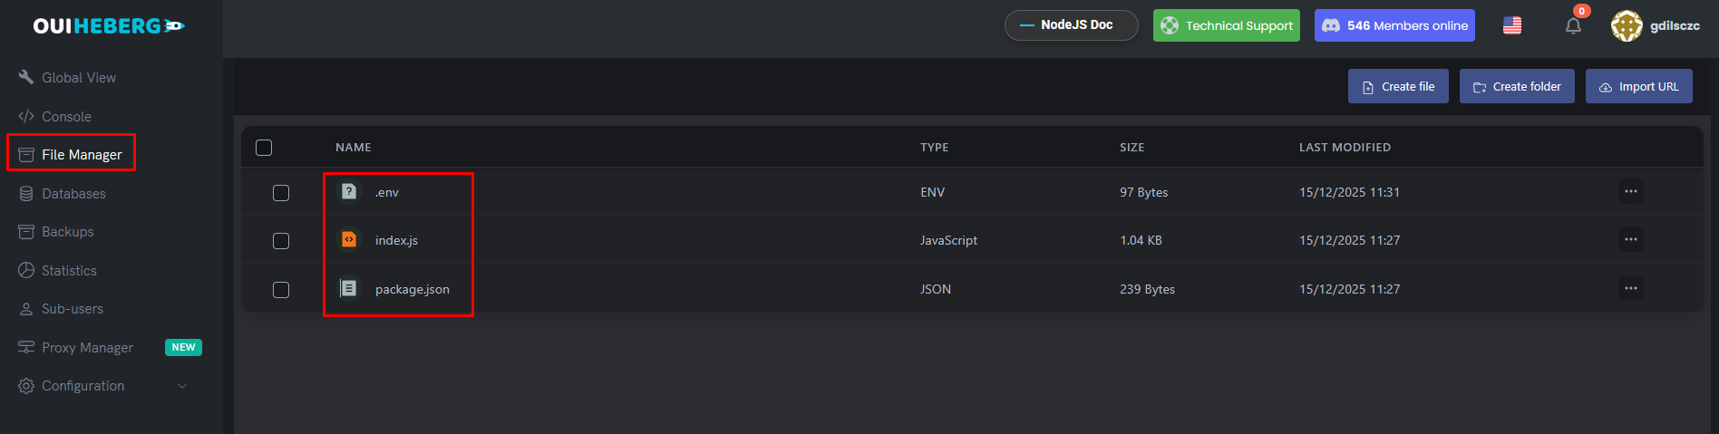
Task: Sort files by Name column header
Action: click(353, 147)
